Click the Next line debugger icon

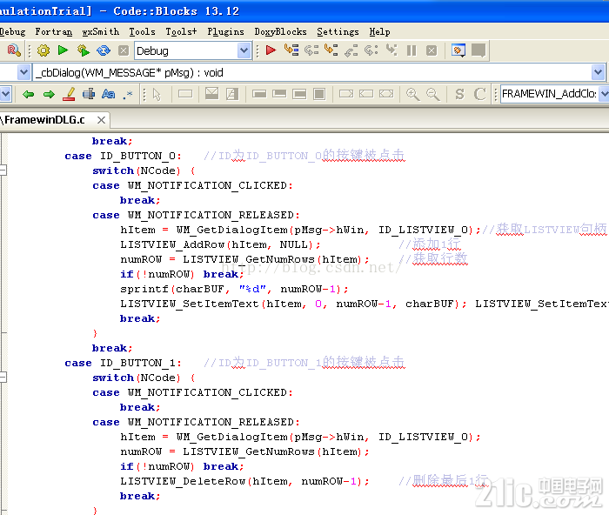point(311,50)
